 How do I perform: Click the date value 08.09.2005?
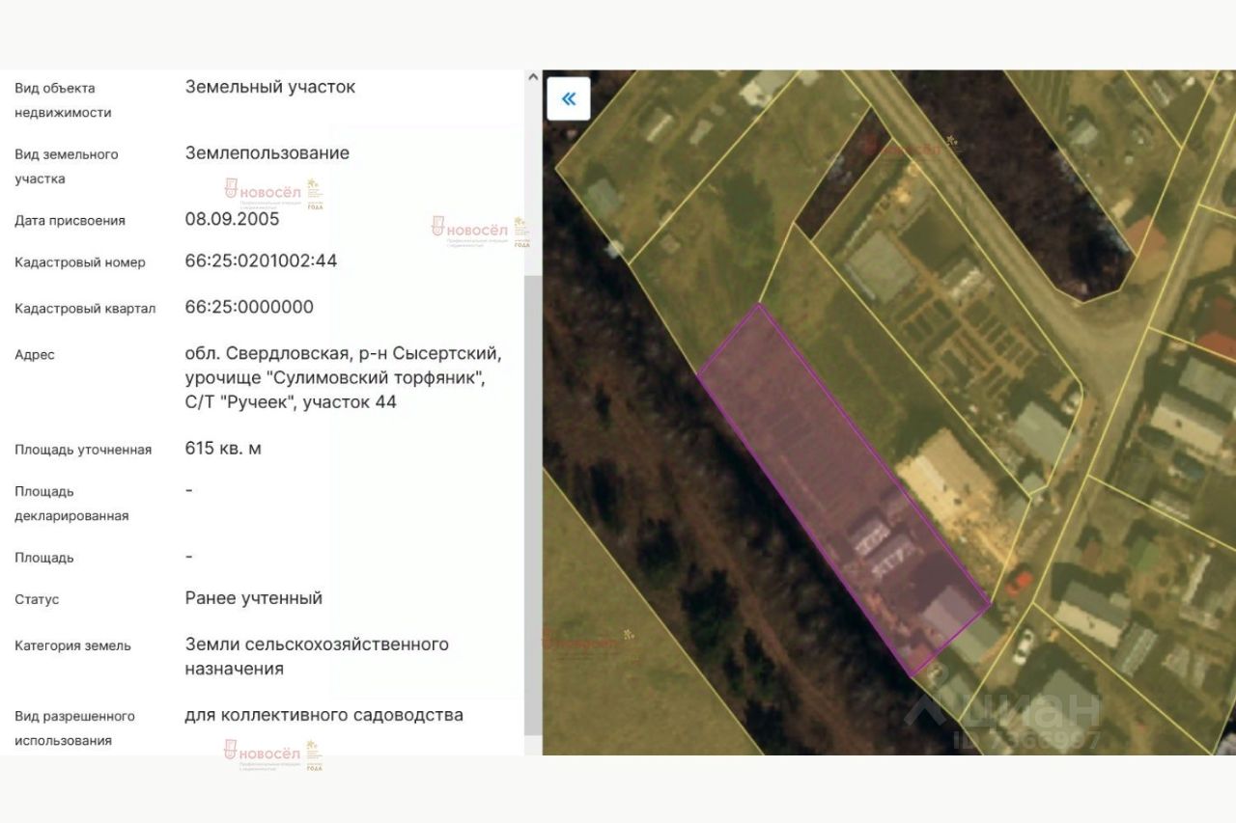click(232, 219)
